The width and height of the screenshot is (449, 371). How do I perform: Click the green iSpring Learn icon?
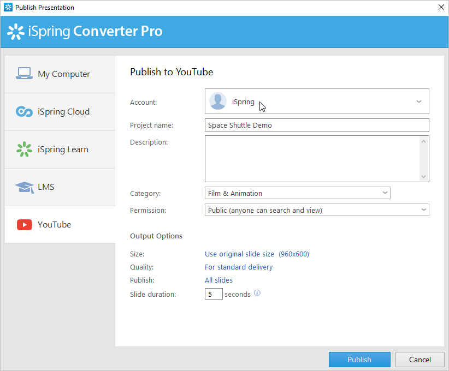pyautogui.click(x=24, y=149)
